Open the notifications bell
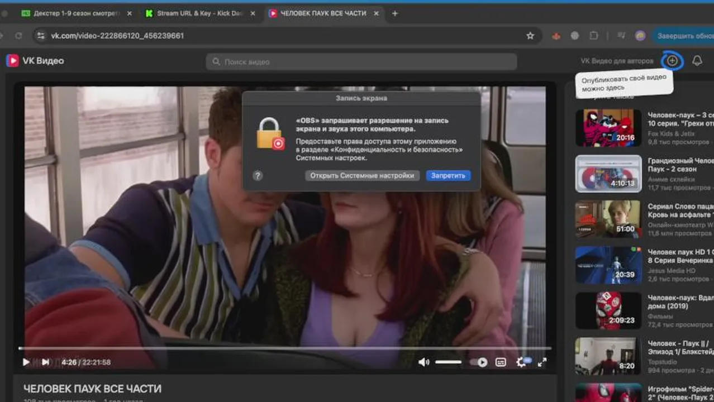This screenshot has width=714, height=402. pos(697,60)
